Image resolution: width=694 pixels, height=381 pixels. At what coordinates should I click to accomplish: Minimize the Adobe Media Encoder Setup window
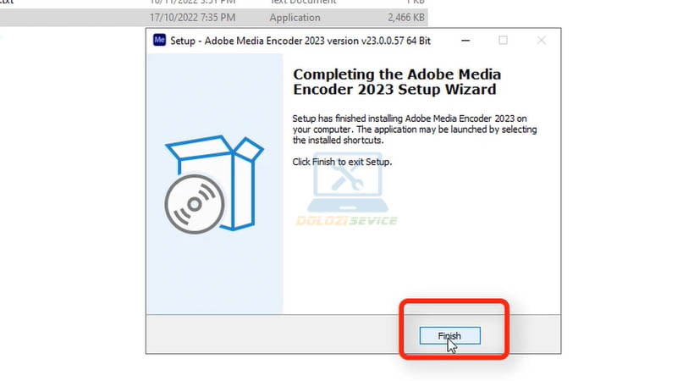tap(464, 40)
